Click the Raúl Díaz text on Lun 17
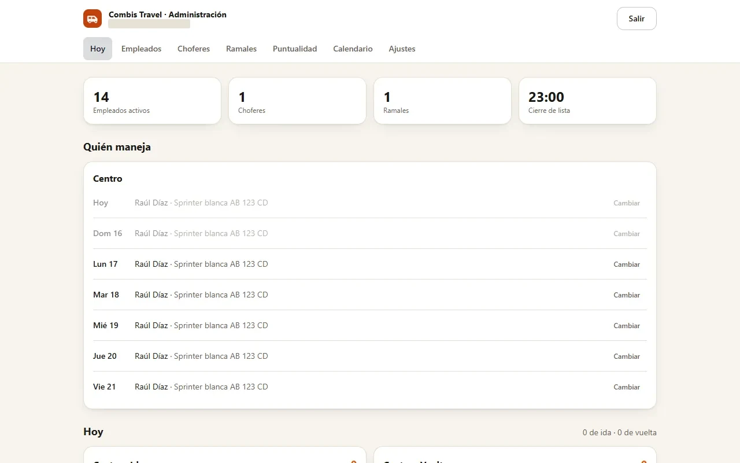The image size is (740, 463). (151, 264)
